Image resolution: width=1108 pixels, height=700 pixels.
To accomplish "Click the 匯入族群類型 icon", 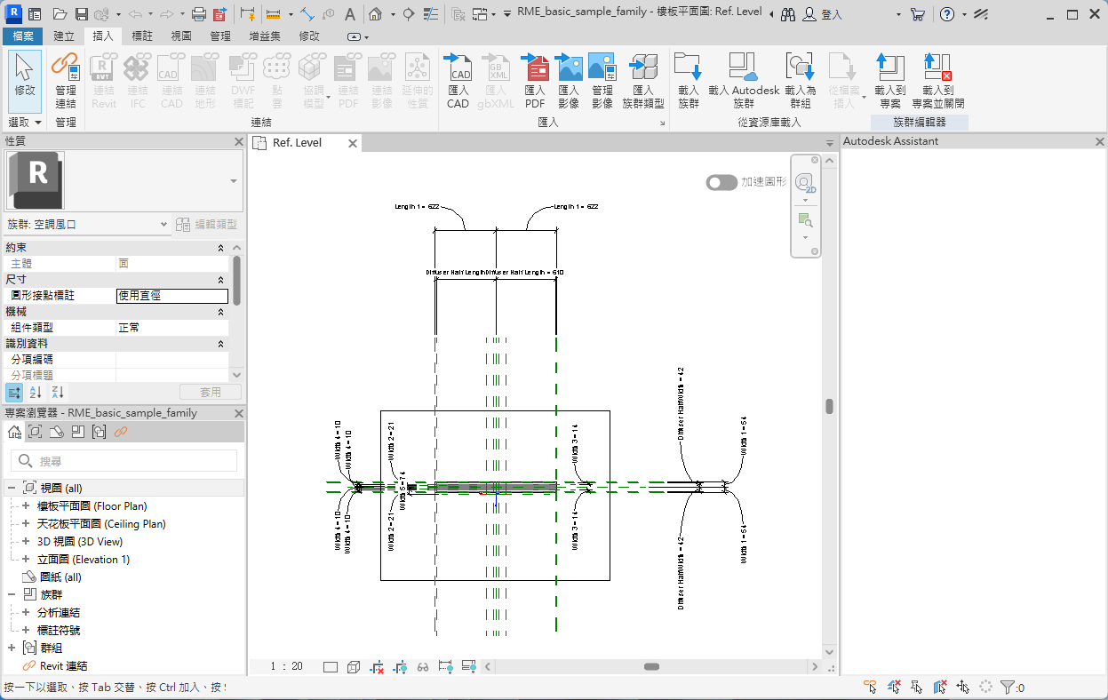I will pos(642,79).
